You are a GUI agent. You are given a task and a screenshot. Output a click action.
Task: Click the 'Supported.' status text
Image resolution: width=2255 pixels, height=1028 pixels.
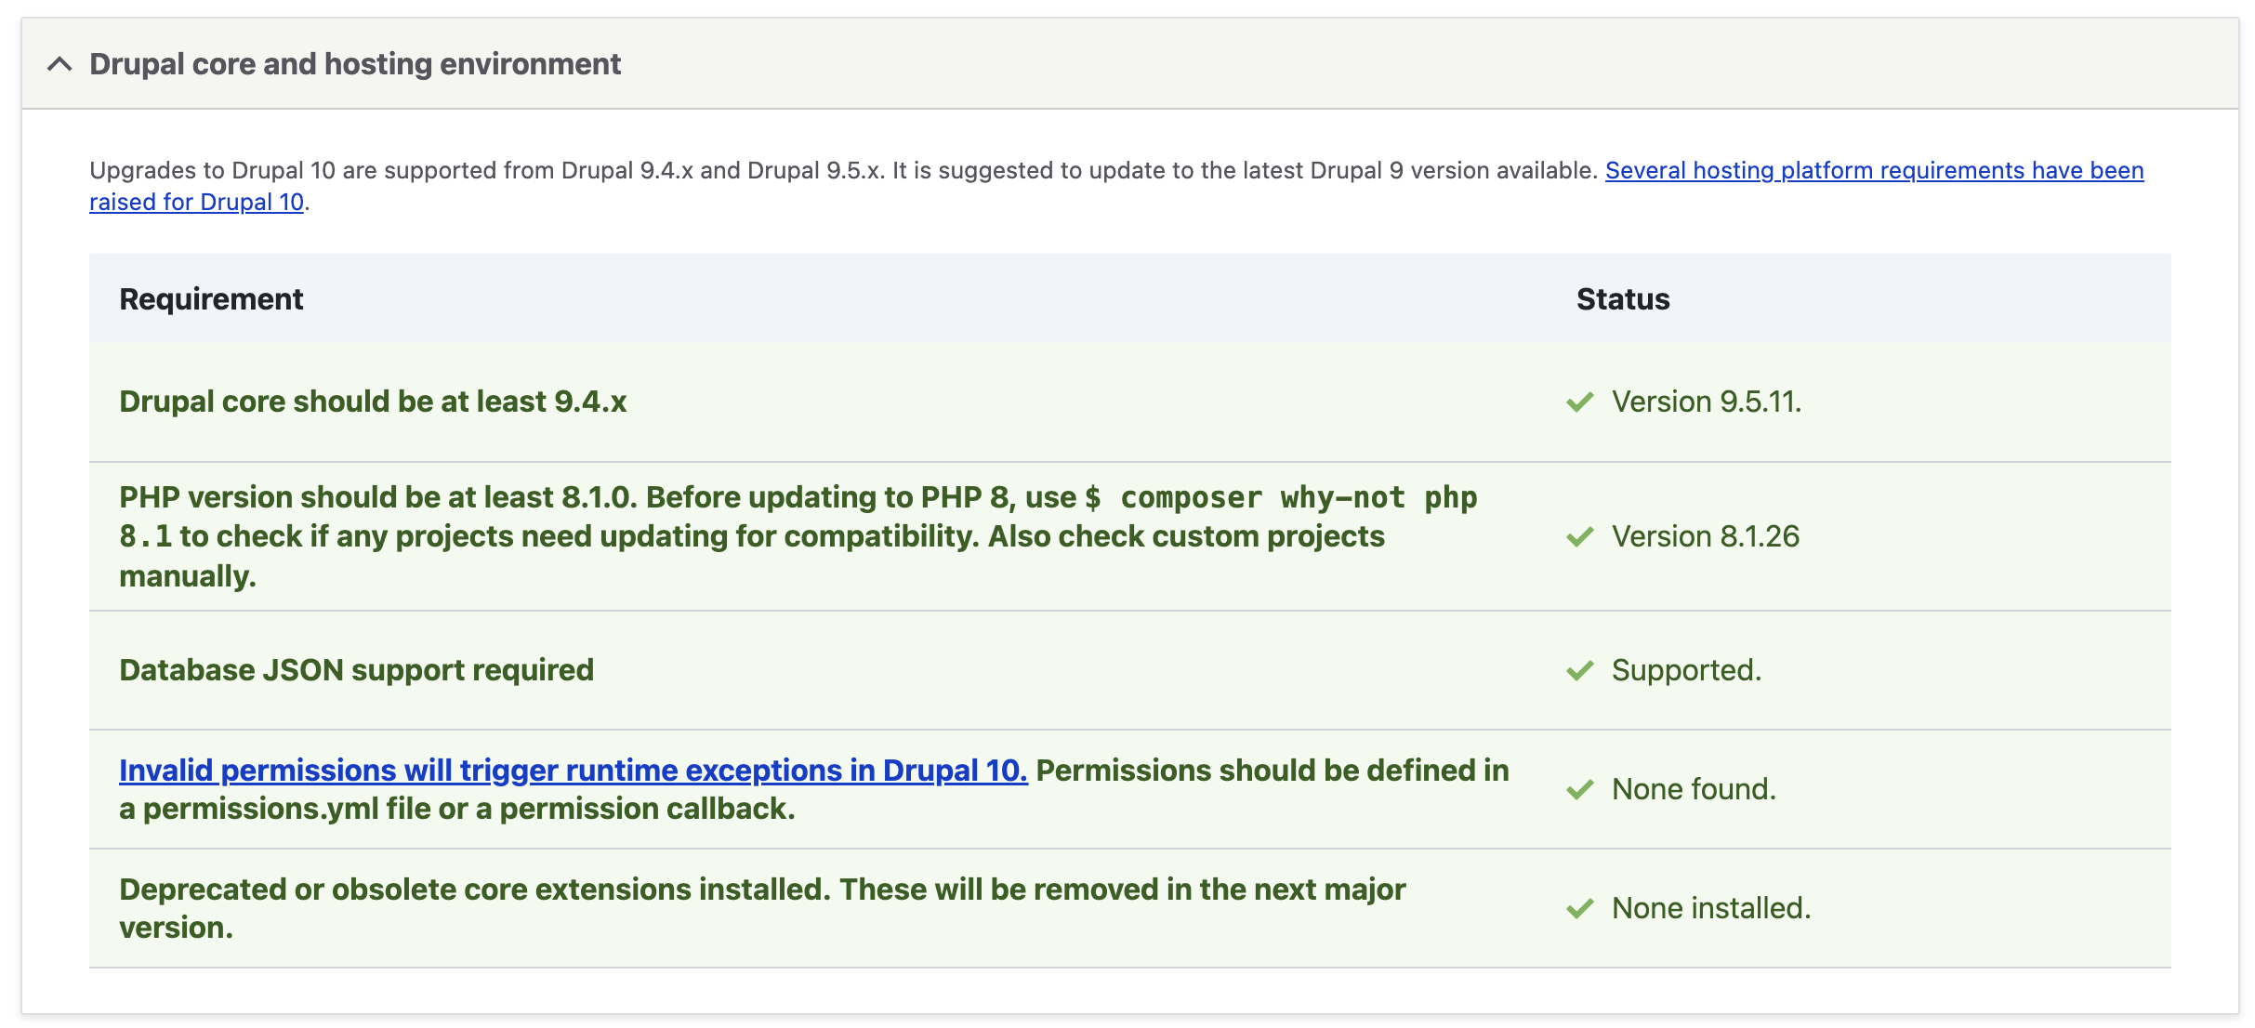pyautogui.click(x=1686, y=670)
